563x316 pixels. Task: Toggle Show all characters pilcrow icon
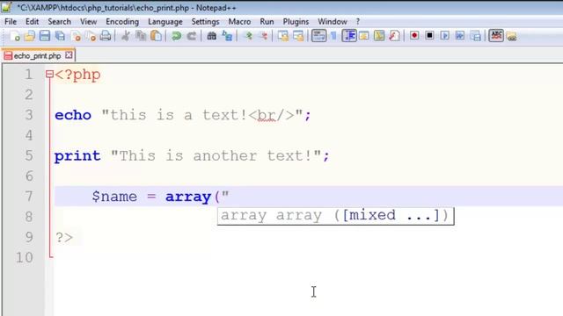point(333,36)
